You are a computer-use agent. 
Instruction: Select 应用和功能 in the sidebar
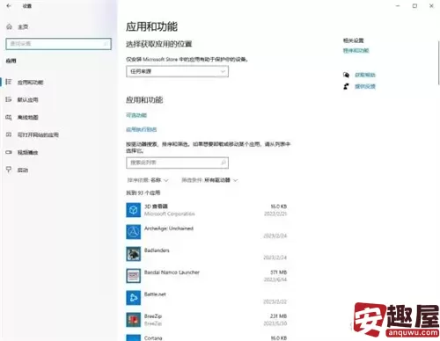(x=30, y=83)
